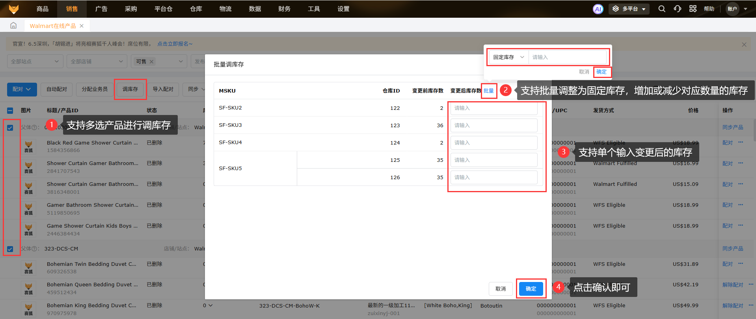Click the 导入配对 button
Viewport: 756px width, 319px height.
click(163, 89)
